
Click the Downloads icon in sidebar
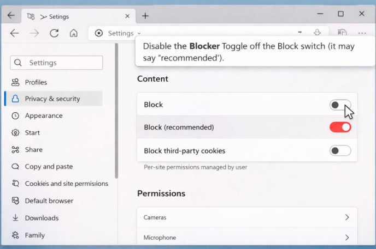[x=15, y=218]
